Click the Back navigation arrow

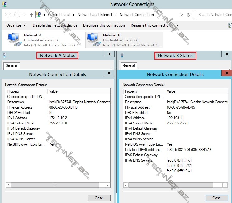pyautogui.click(x=8, y=15)
